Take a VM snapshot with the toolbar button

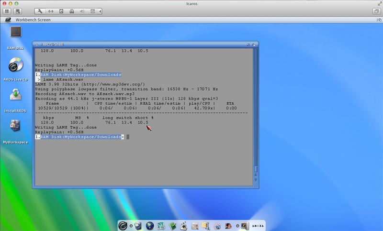pos(18,11)
